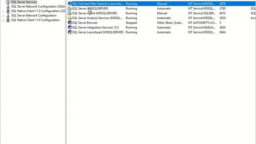Click the SQL Server Services tree icon
256x144 pixels.
coord(8,2)
